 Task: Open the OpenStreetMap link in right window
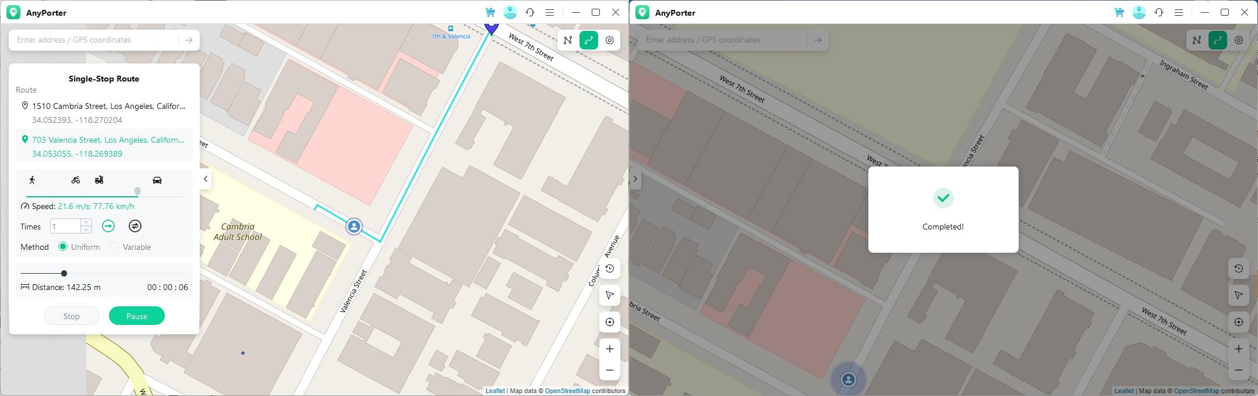click(1196, 391)
